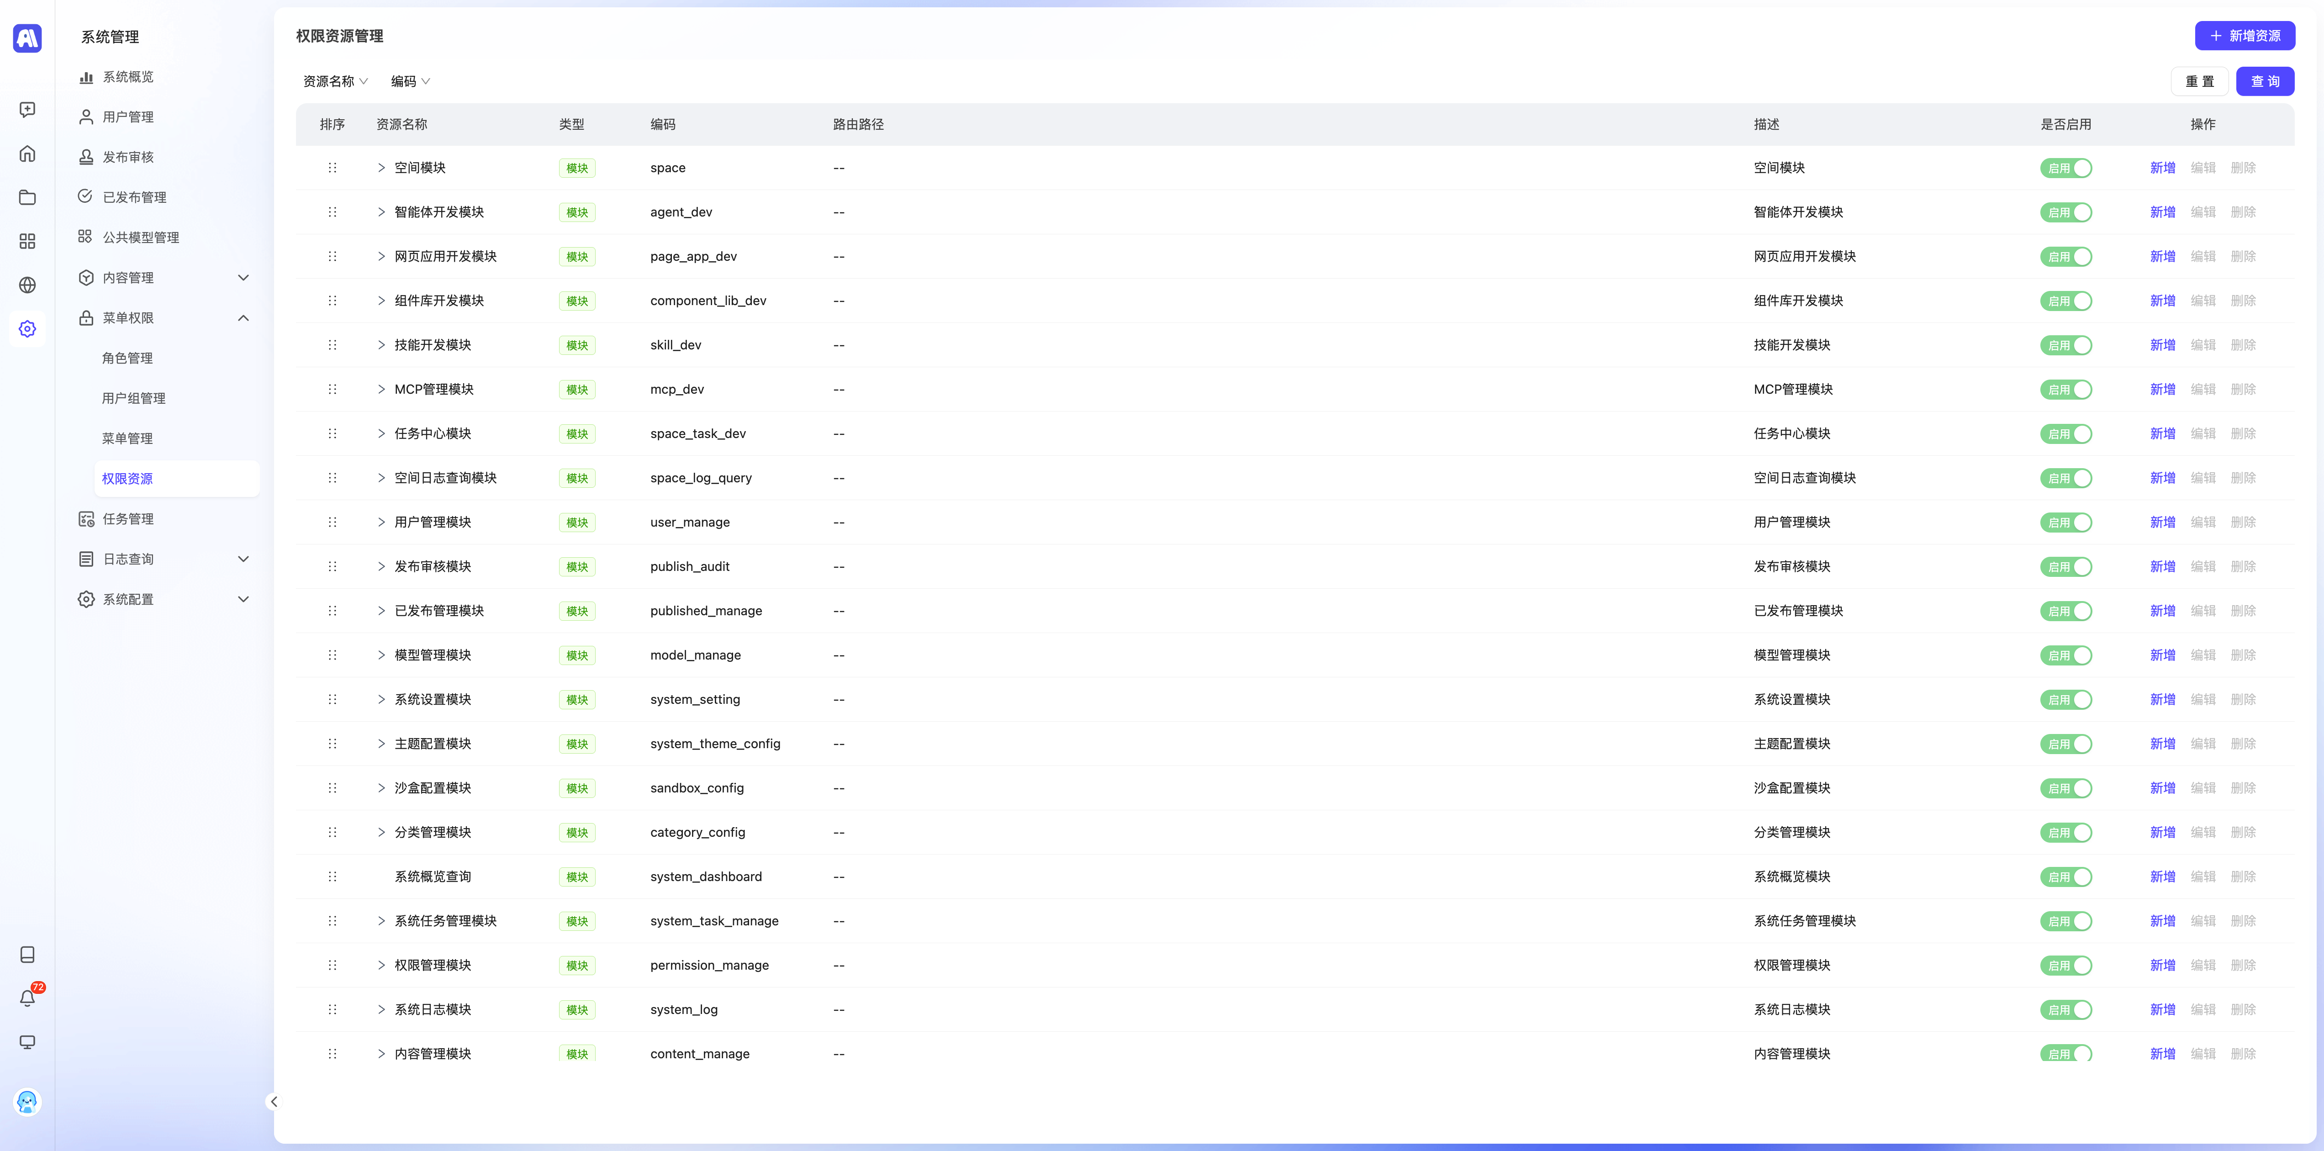Open the folder icon in left rail

point(27,198)
